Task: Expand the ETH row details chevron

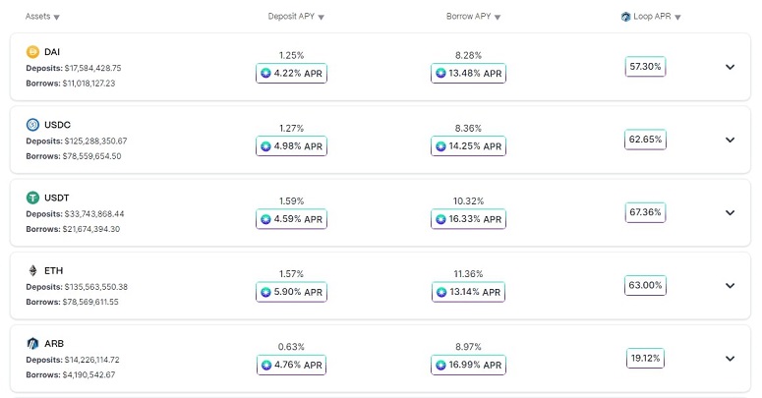Action: tap(730, 286)
